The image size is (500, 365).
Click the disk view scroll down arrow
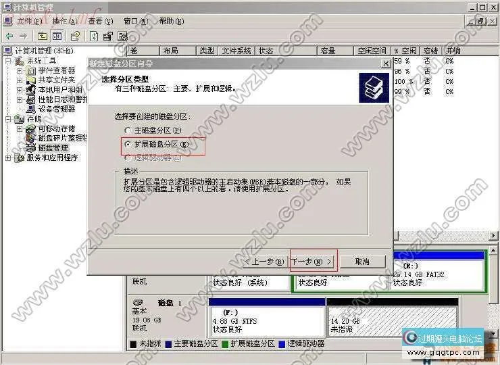493,335
